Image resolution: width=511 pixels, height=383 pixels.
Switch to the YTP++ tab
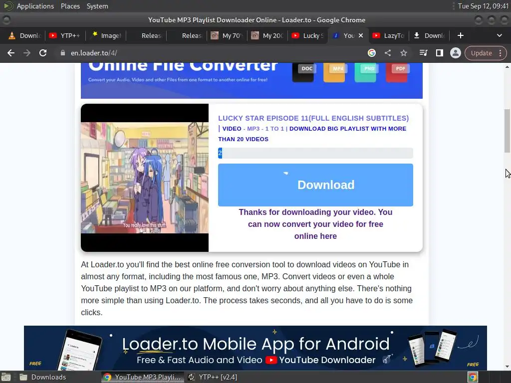(x=65, y=35)
